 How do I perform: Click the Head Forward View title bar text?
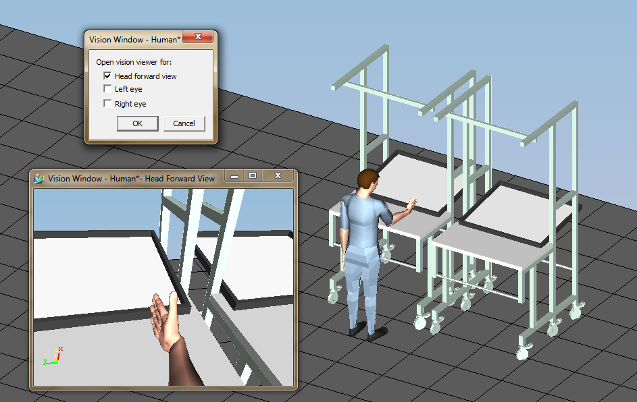131,179
